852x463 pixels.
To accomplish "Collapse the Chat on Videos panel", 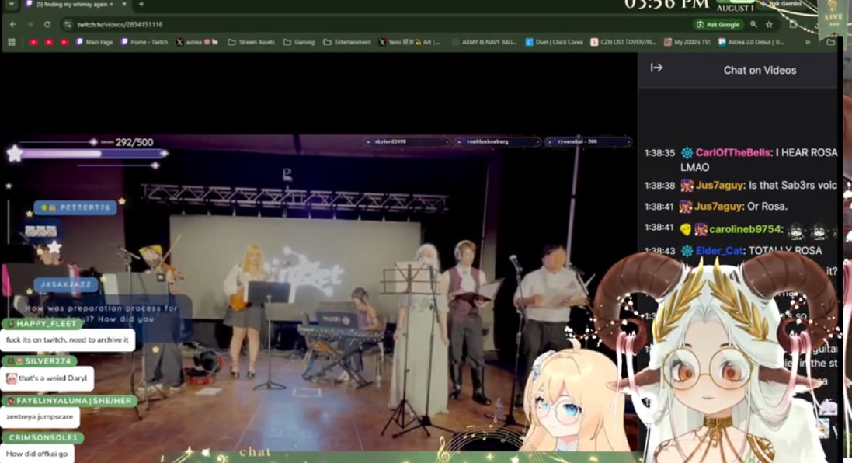I will pyautogui.click(x=656, y=68).
